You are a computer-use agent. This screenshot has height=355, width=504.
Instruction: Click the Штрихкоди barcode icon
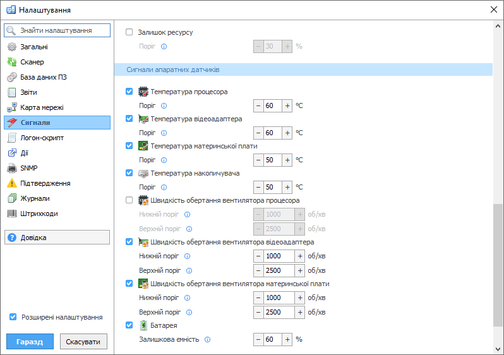coord(11,214)
